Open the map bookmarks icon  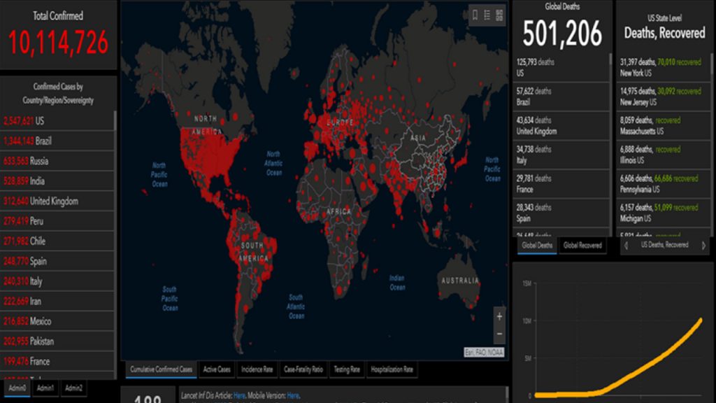475,15
